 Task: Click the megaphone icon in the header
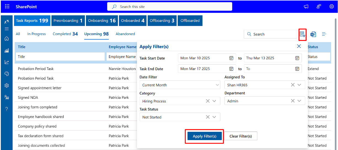click(306, 7)
